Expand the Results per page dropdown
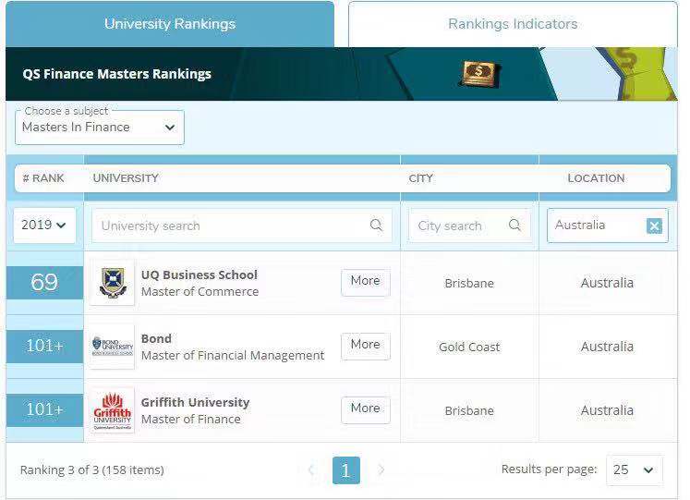690x500 pixels. 634,470
